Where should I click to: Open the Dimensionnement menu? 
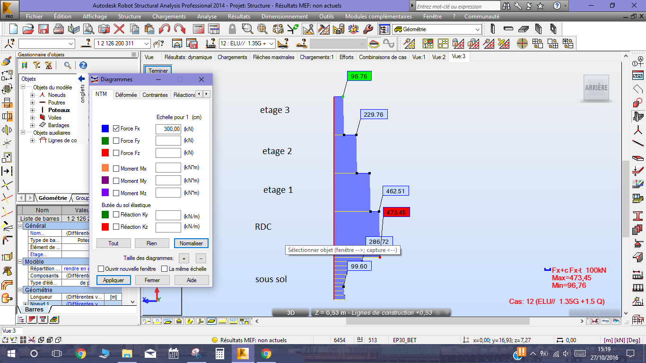[x=284, y=17]
